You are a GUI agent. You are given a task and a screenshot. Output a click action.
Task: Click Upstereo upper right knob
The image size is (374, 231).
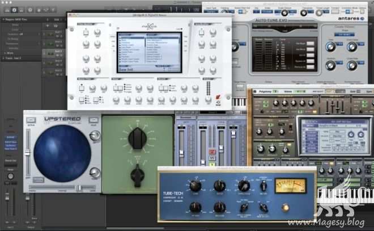(x=95, y=136)
